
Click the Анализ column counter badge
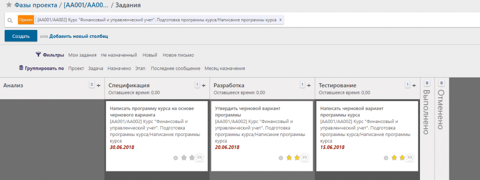point(91,85)
